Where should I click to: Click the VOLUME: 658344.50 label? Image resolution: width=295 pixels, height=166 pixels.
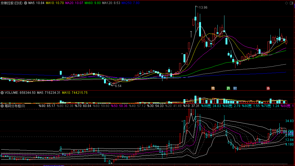(20, 93)
